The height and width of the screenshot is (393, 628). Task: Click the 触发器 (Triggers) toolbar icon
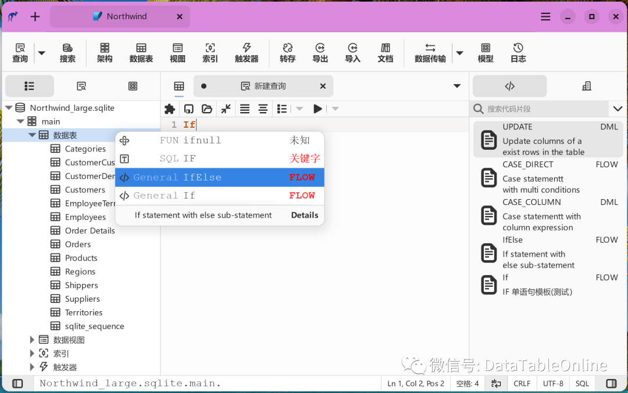point(246,52)
